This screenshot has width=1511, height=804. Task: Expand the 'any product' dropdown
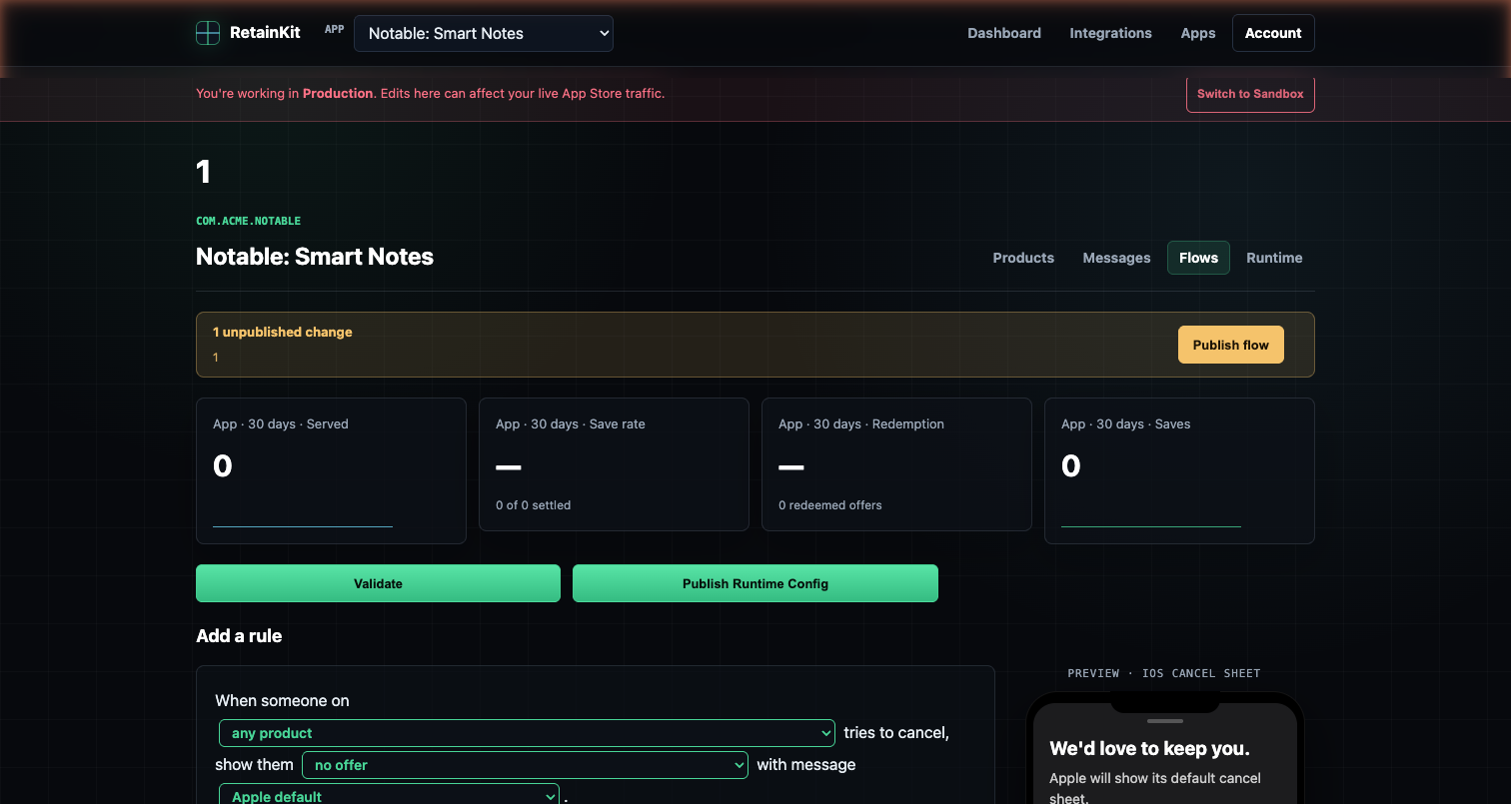click(527, 733)
